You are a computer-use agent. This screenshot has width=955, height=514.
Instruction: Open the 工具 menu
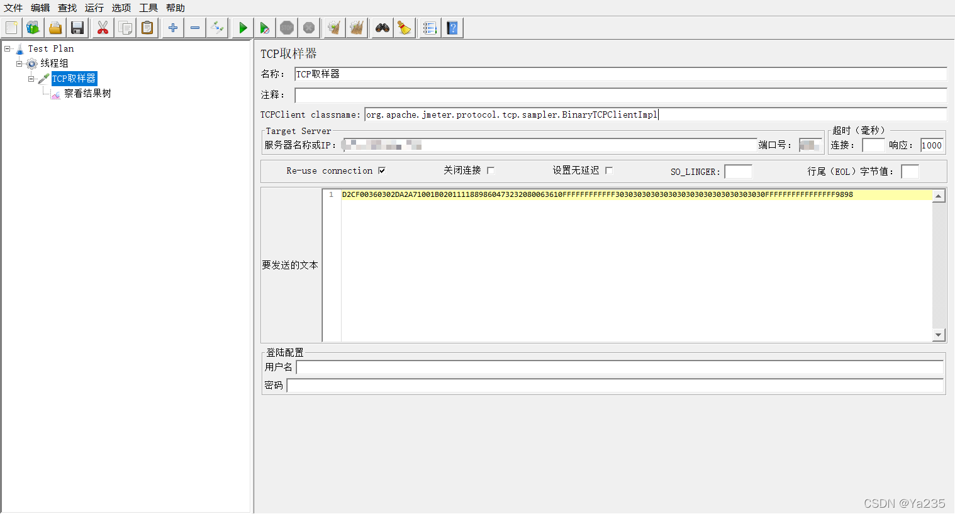[x=148, y=8]
